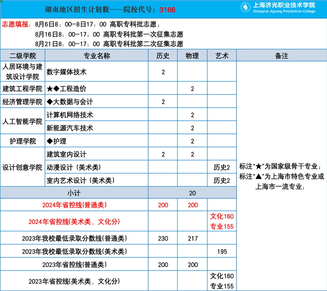Click the major 室内艺术设计(美术类)
This screenshot has width=327, height=291.
pyautogui.click(x=81, y=180)
